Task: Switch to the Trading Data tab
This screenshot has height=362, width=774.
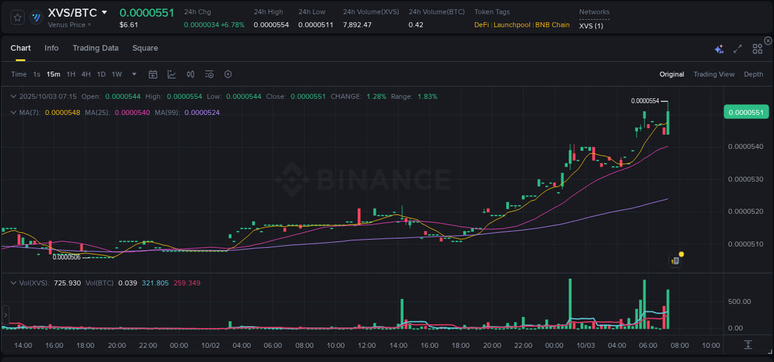Action: [x=95, y=48]
